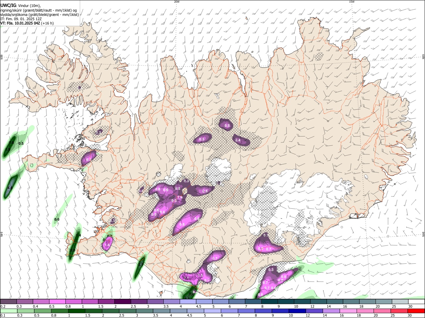Click the pale grey 25 swatch, top legend row
The width and height of the screenshot is (425, 318).
pyautogui.click(x=400, y=302)
